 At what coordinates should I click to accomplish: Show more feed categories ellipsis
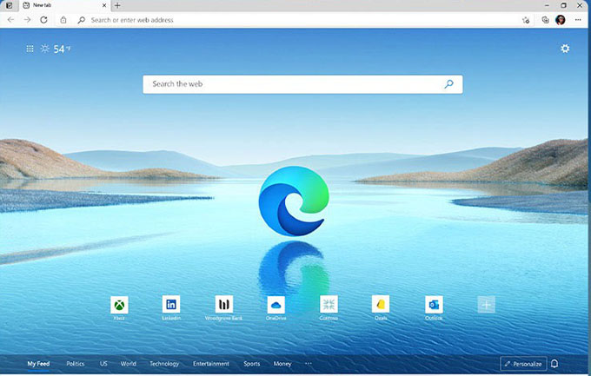308,364
